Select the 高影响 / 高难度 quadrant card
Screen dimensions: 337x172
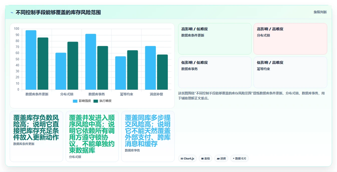[x=290, y=39]
